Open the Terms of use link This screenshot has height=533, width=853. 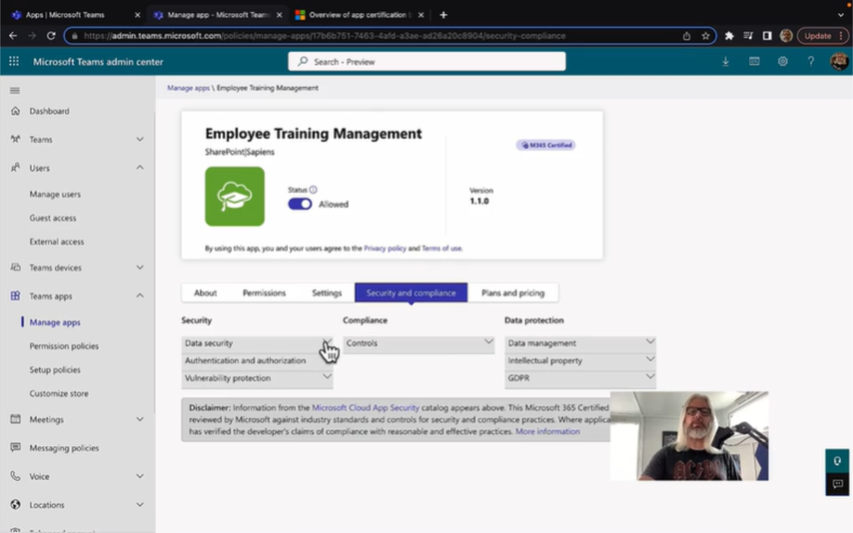pyautogui.click(x=441, y=248)
